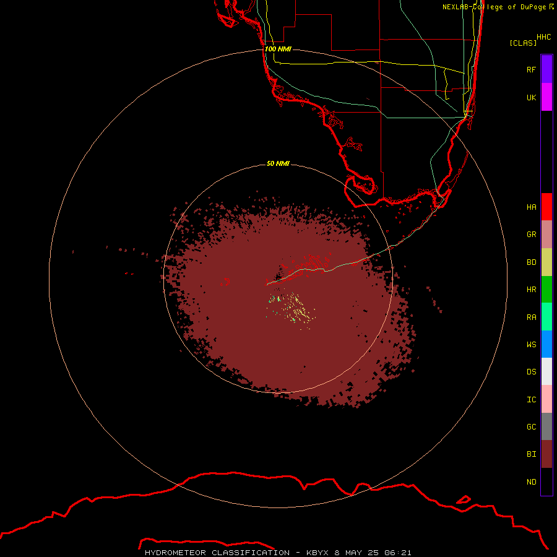The image size is (557, 557).
Task: Select the WS blue legend swatch
Action: [x=546, y=344]
